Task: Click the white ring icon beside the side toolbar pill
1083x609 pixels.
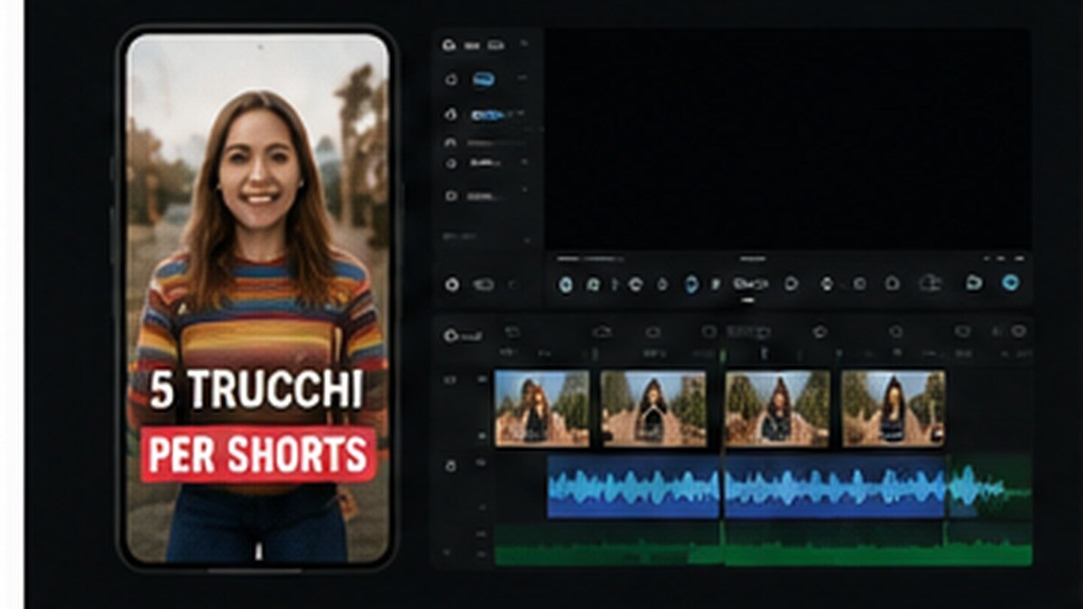Action: pyautogui.click(x=452, y=284)
